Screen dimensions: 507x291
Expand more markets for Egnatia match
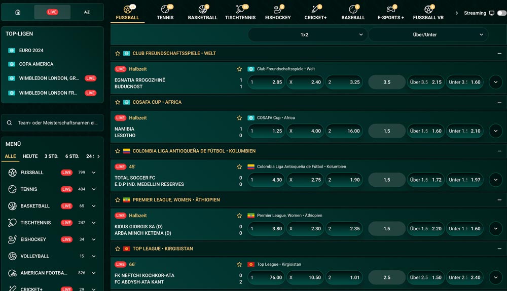496,82
